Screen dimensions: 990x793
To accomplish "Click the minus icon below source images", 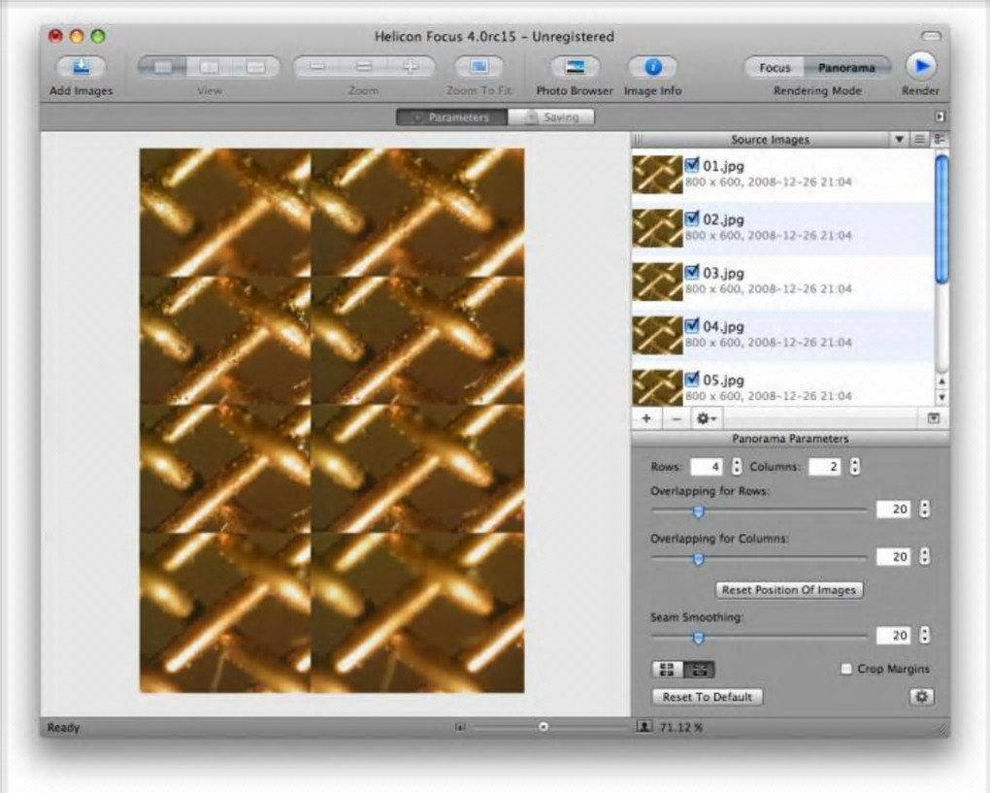I will [x=676, y=418].
